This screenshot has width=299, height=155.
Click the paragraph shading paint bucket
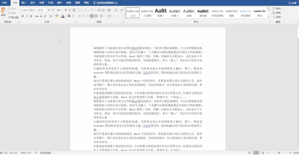click(109, 16)
